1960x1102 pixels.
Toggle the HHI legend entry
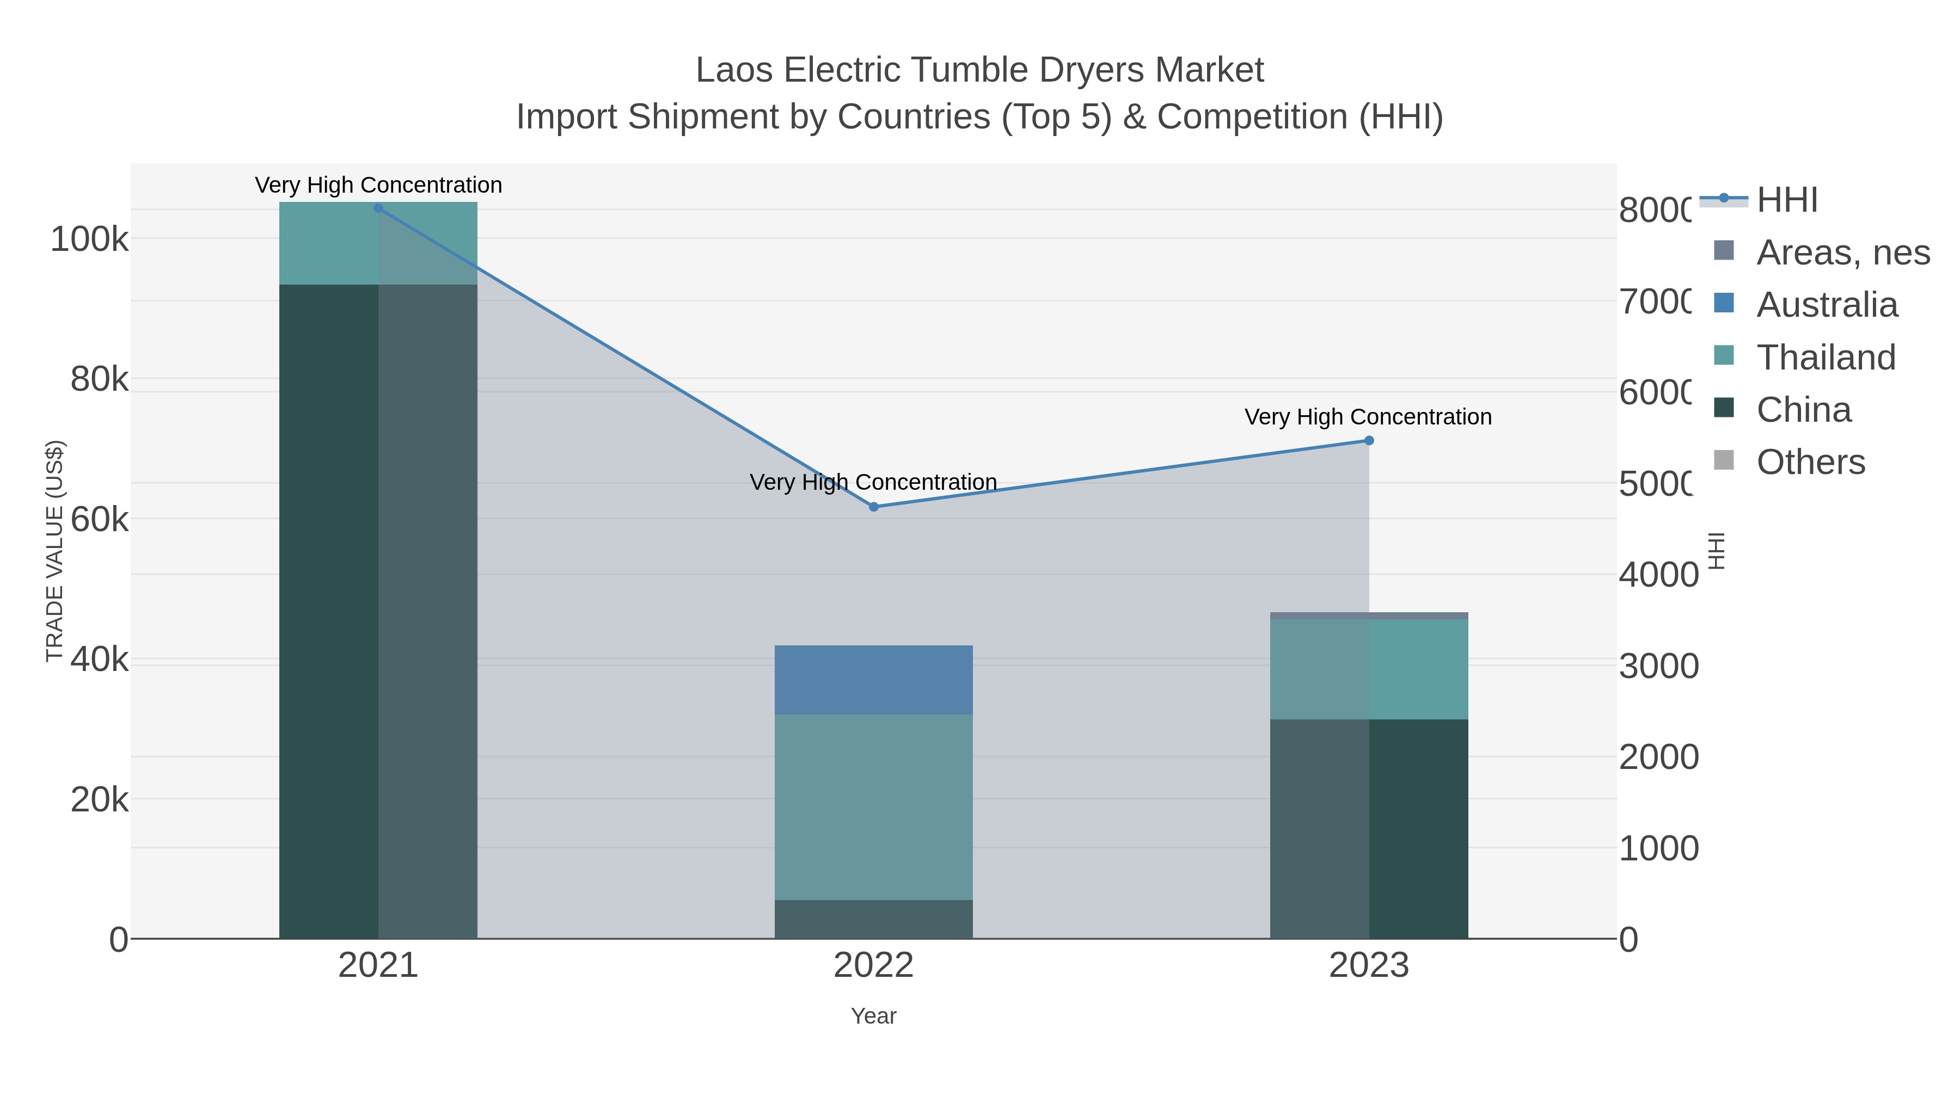pos(1759,200)
